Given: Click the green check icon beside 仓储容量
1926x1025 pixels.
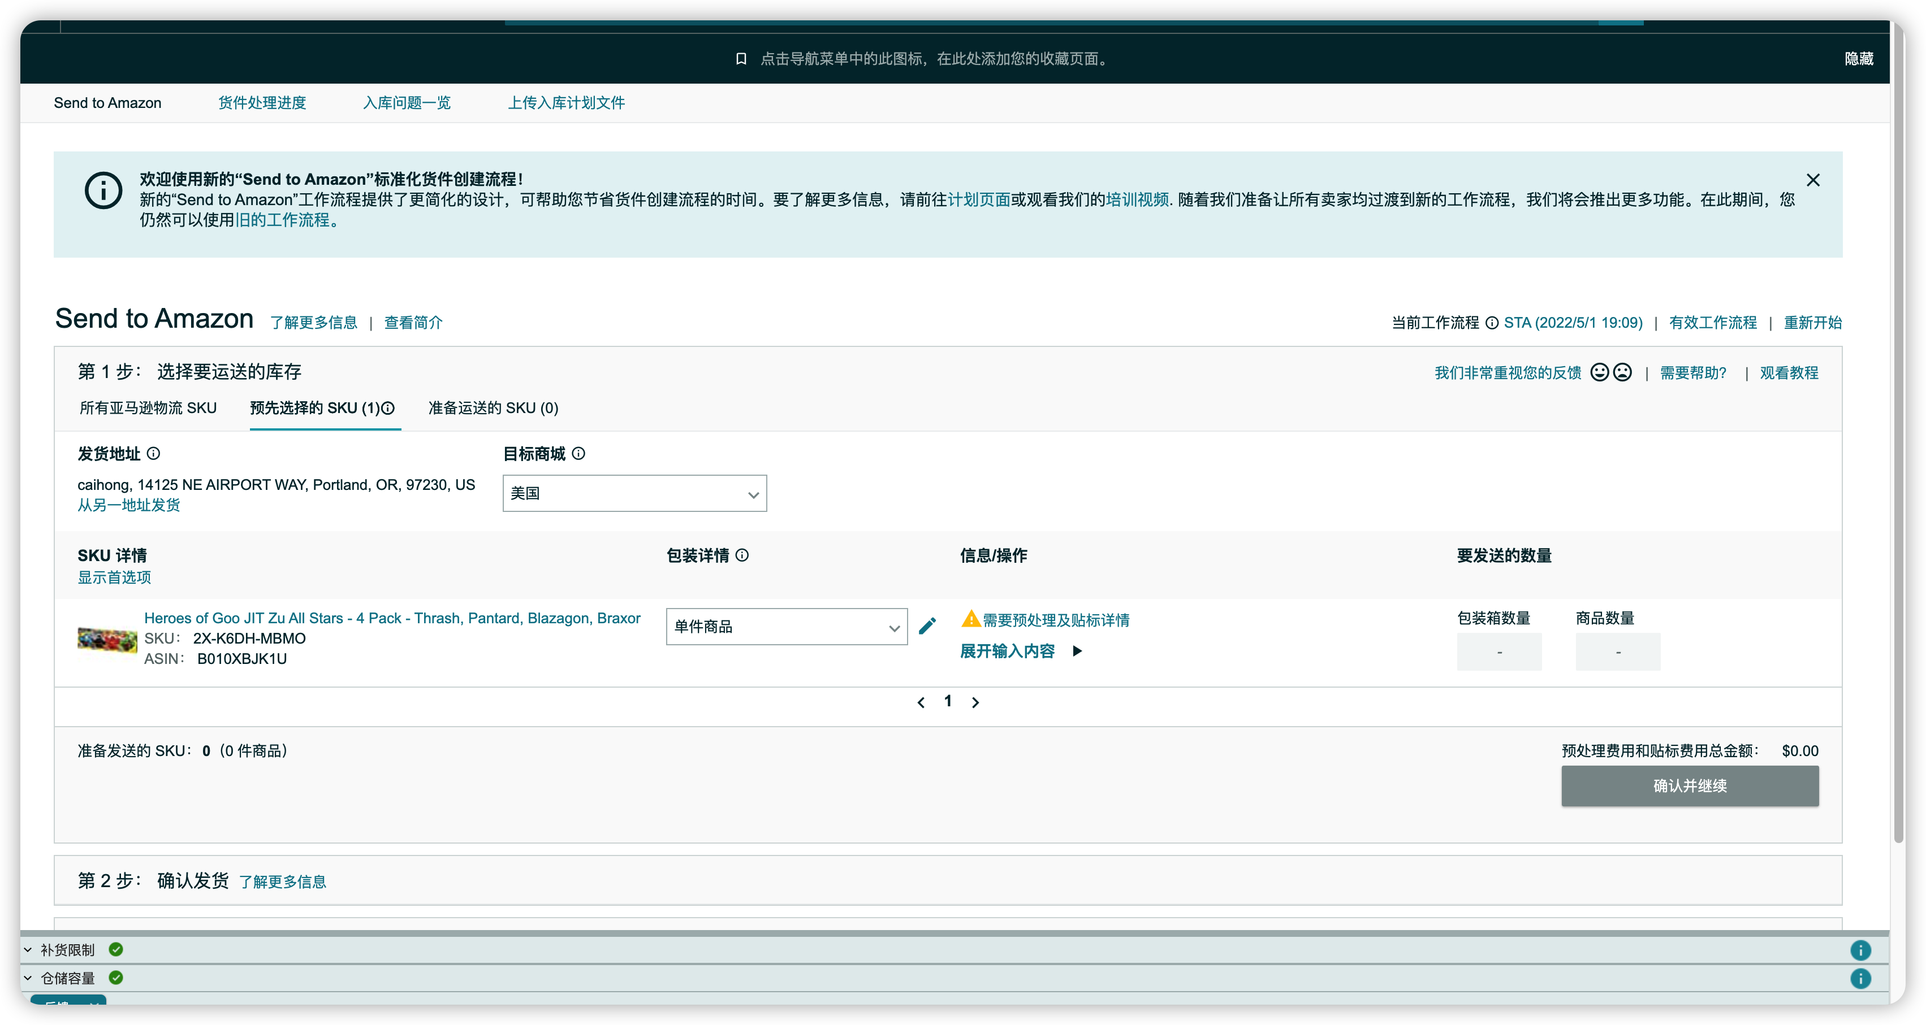Looking at the screenshot, I should (x=116, y=978).
